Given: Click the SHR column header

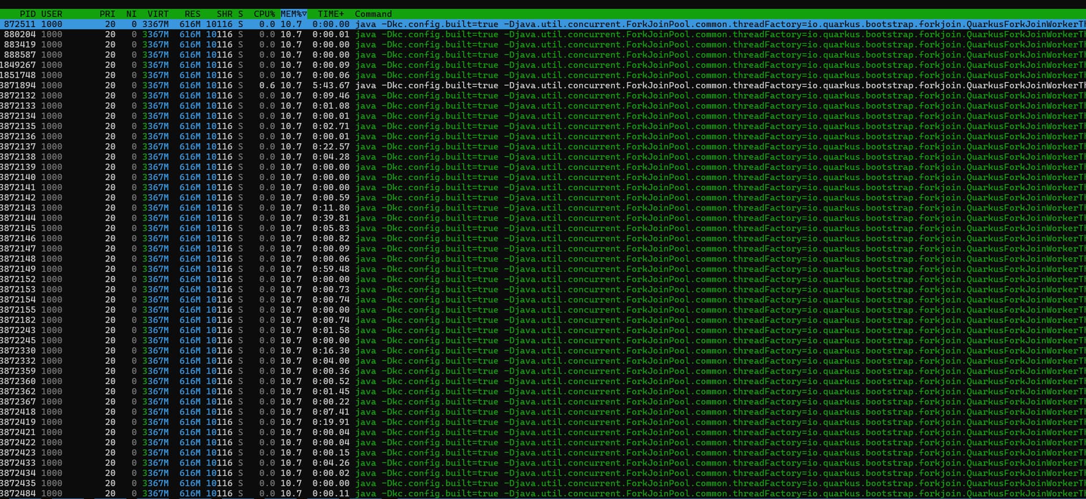Looking at the screenshot, I should [x=225, y=14].
